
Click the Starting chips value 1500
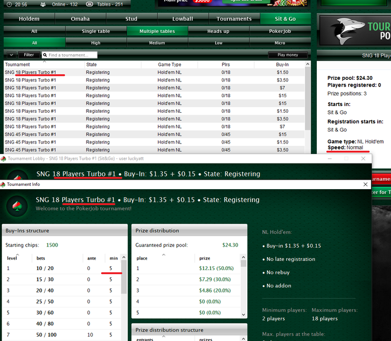52,245
